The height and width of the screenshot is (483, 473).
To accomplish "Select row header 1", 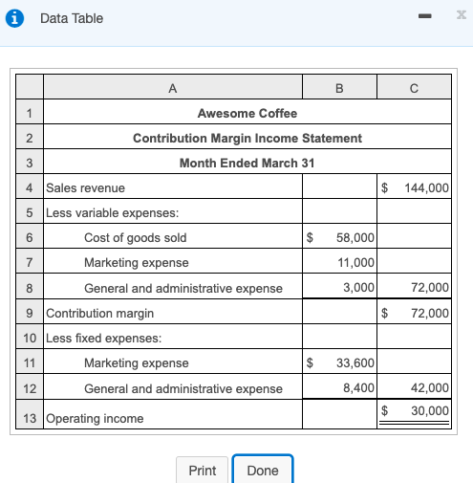I will click(x=30, y=113).
